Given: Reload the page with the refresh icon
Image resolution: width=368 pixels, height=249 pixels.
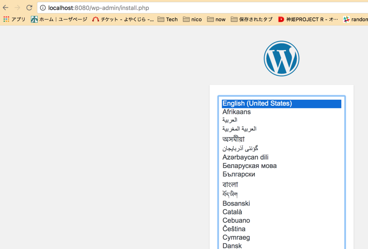Looking at the screenshot, I should point(29,8).
